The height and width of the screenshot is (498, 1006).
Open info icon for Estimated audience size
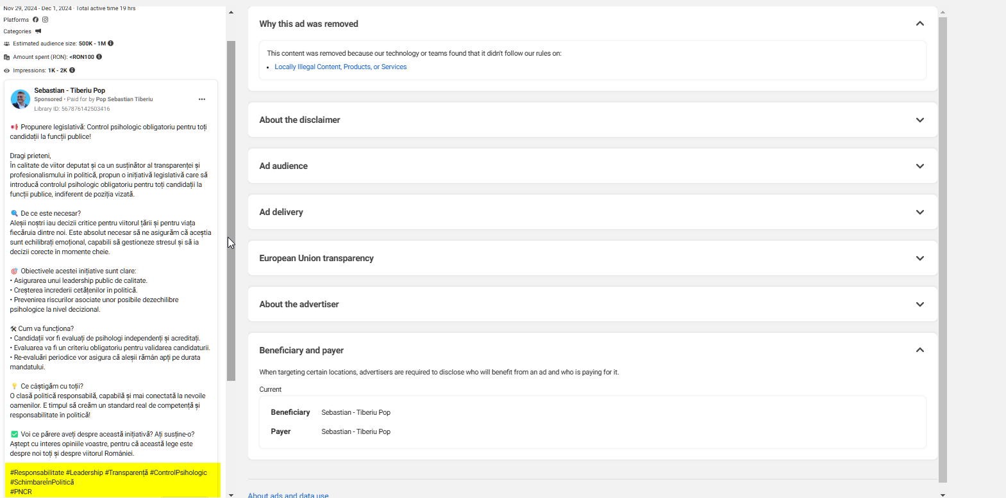111,44
